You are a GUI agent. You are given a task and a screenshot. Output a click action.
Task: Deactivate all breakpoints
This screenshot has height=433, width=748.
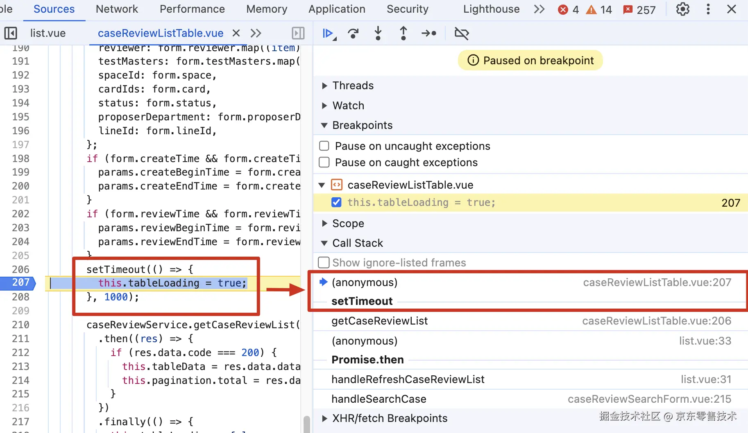(462, 34)
